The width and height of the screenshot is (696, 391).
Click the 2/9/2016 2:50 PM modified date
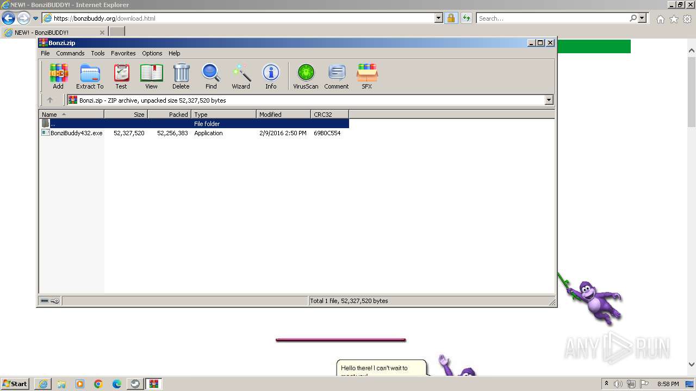pyautogui.click(x=283, y=133)
